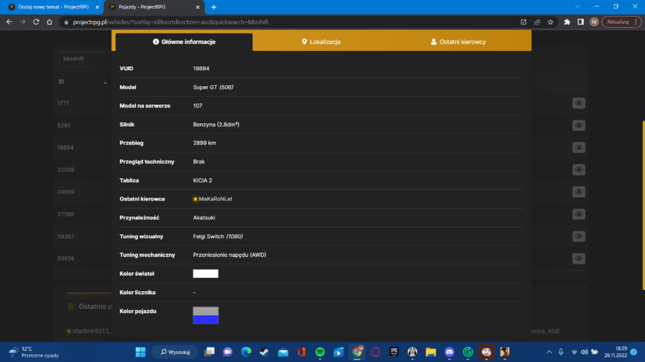Launch Spotify from the taskbar
Image resolution: width=645 pixels, height=362 pixels.
tap(320, 352)
